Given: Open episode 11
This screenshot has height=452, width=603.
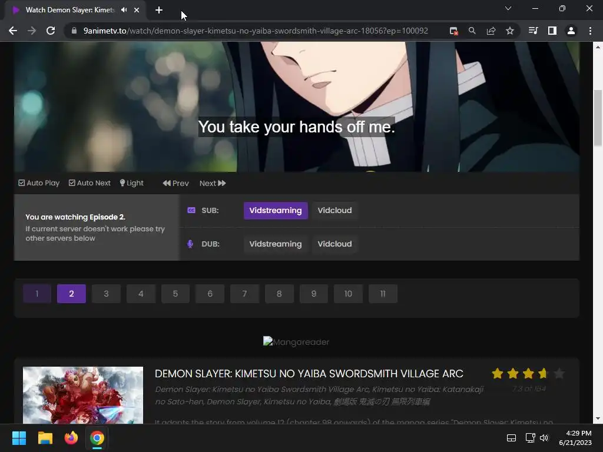Looking at the screenshot, I should (383, 294).
